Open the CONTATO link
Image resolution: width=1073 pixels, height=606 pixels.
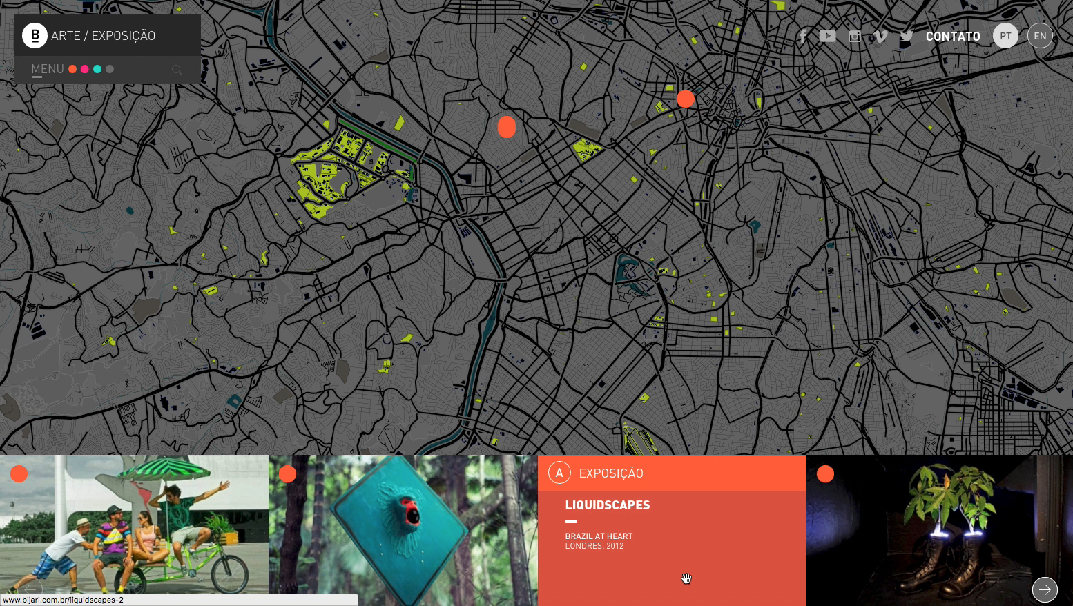(x=953, y=37)
